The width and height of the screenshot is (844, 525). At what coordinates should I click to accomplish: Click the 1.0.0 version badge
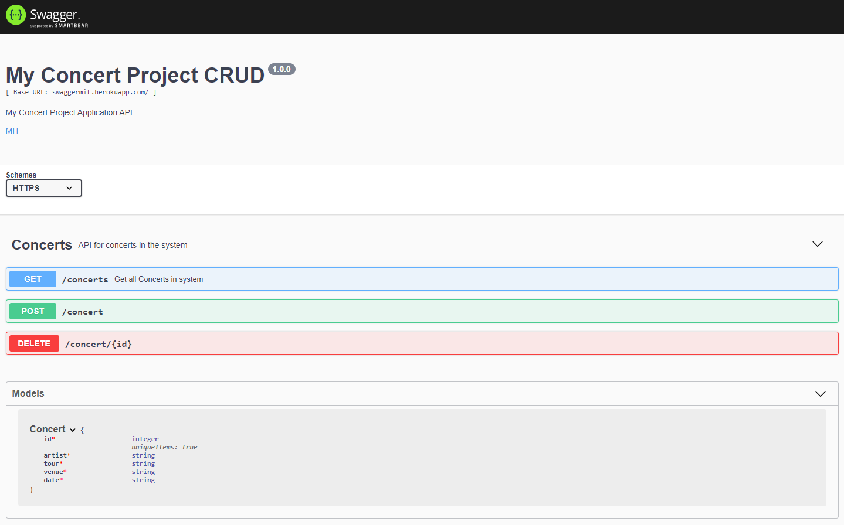coord(282,69)
